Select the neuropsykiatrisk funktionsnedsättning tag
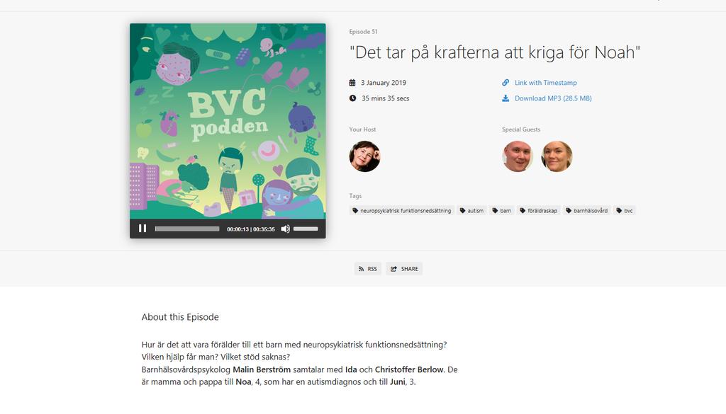Image resolution: width=726 pixels, height=414 pixels. tap(401, 211)
